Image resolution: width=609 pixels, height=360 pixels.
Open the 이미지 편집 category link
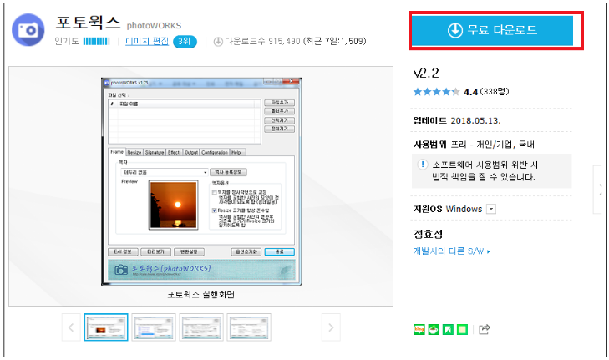(x=147, y=41)
